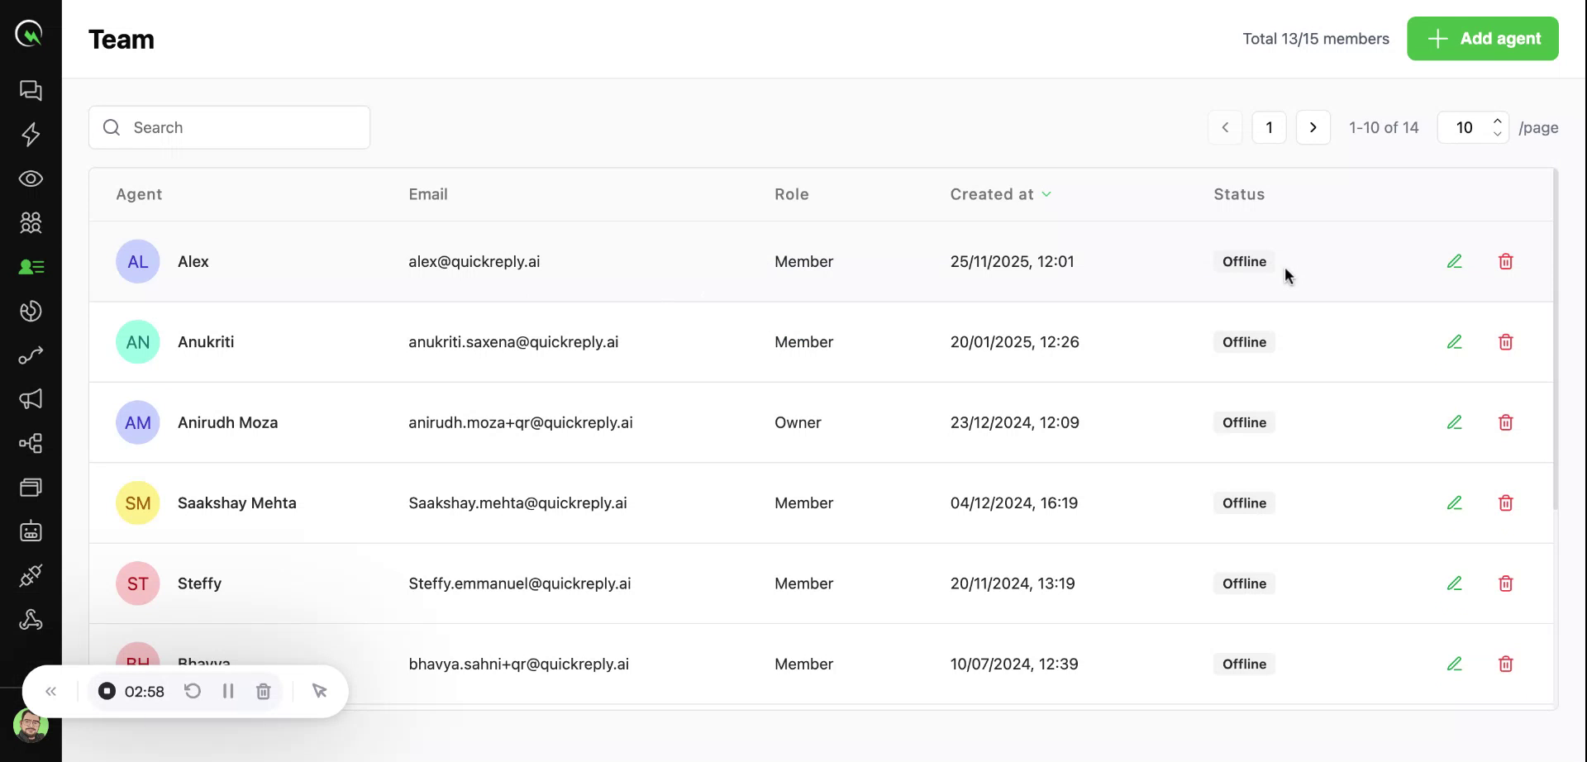Image resolution: width=1587 pixels, height=762 pixels.
Task: Click the trash icon for Saakshay Mehta
Action: point(1505,503)
